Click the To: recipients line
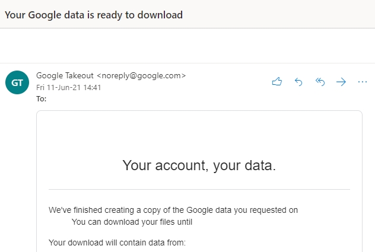375x252 pixels. [41, 99]
